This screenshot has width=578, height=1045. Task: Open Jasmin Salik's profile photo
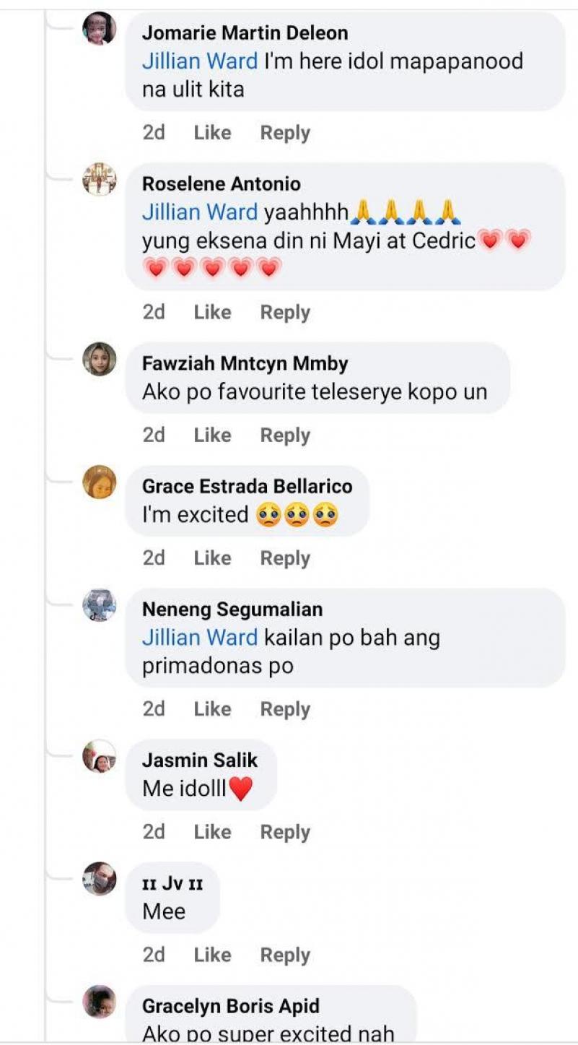[99, 756]
